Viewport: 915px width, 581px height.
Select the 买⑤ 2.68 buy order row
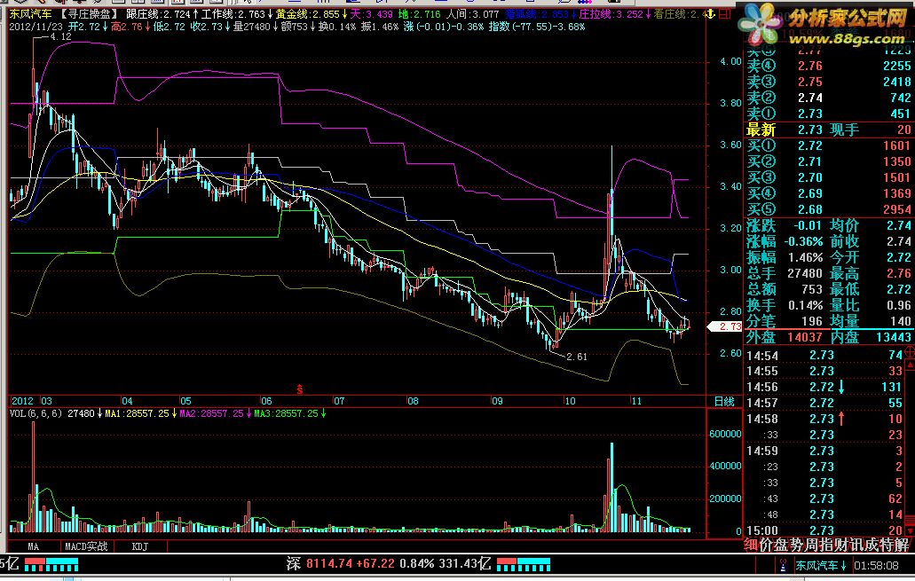[829, 208]
